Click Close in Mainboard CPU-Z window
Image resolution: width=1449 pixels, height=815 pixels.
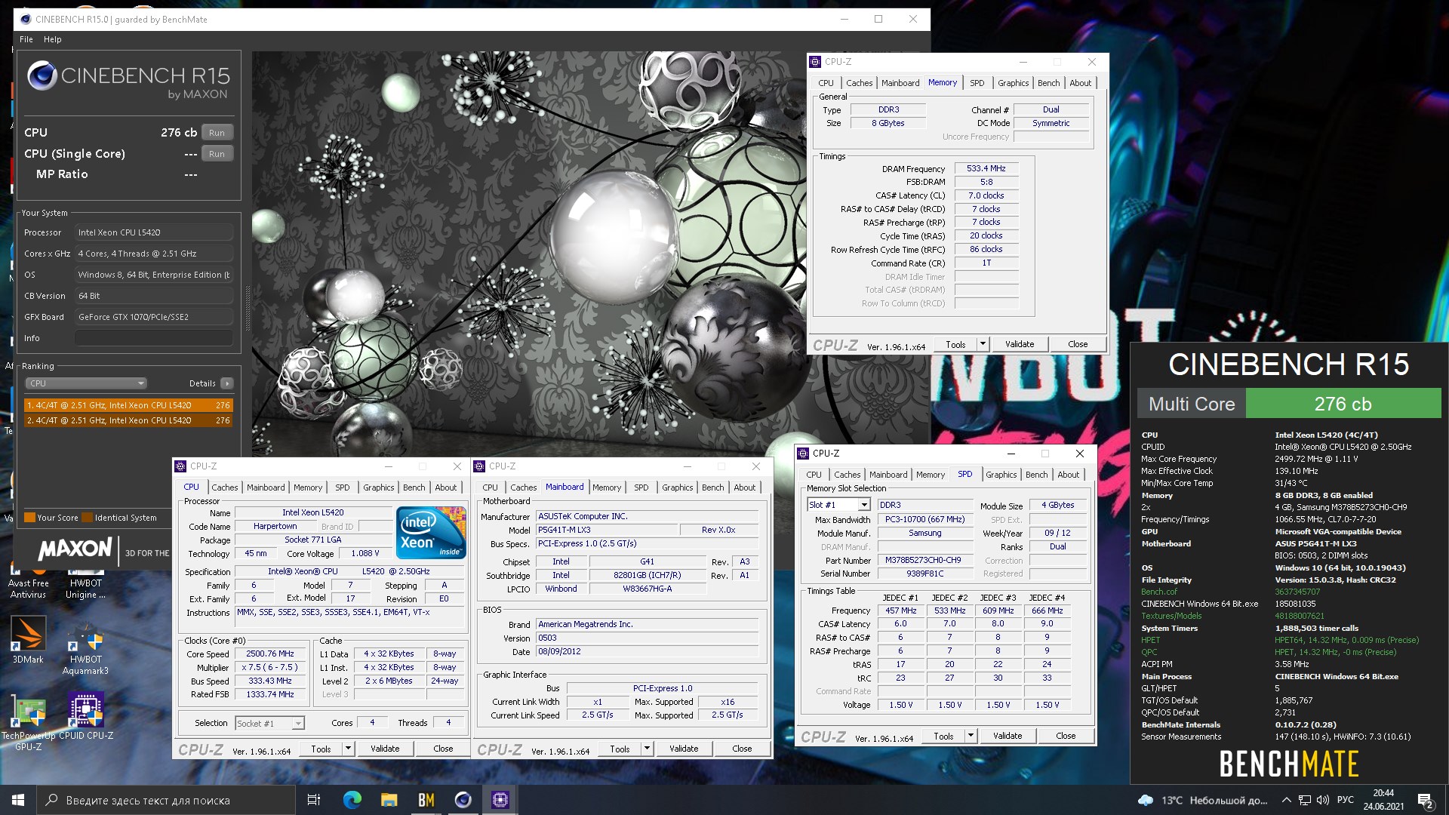pyautogui.click(x=742, y=749)
